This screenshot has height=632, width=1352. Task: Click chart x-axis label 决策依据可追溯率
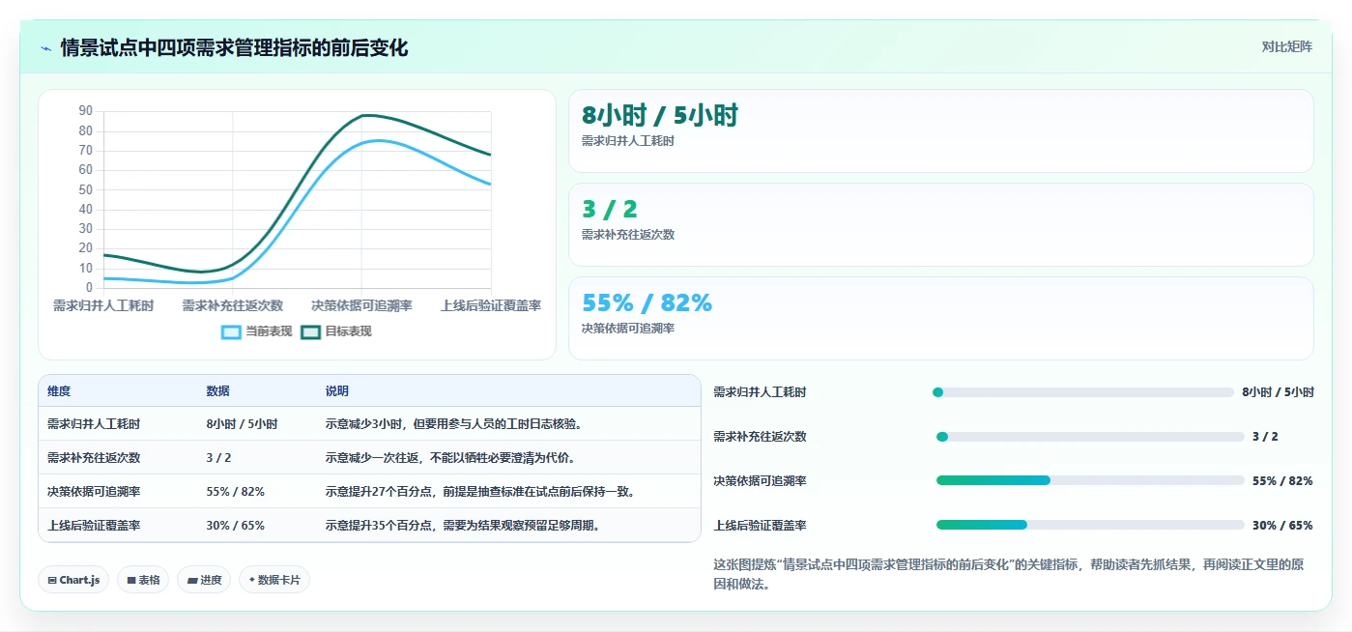pos(361,305)
